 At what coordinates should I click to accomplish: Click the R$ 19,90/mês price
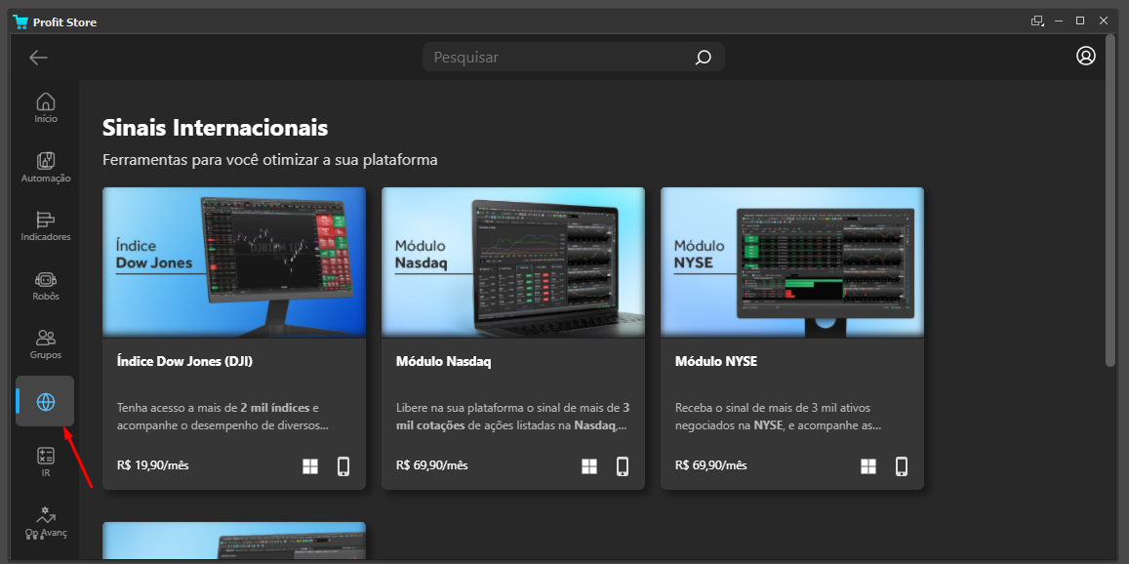[152, 465]
